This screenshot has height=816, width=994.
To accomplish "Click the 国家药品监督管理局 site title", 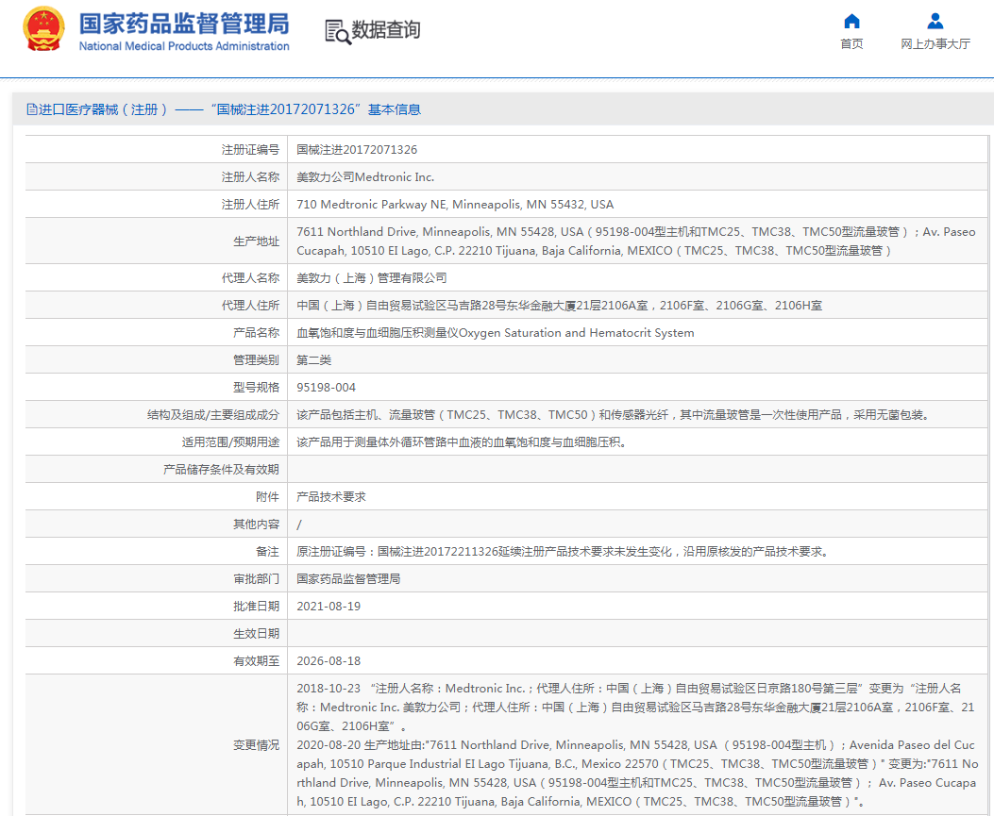I will [x=184, y=23].
